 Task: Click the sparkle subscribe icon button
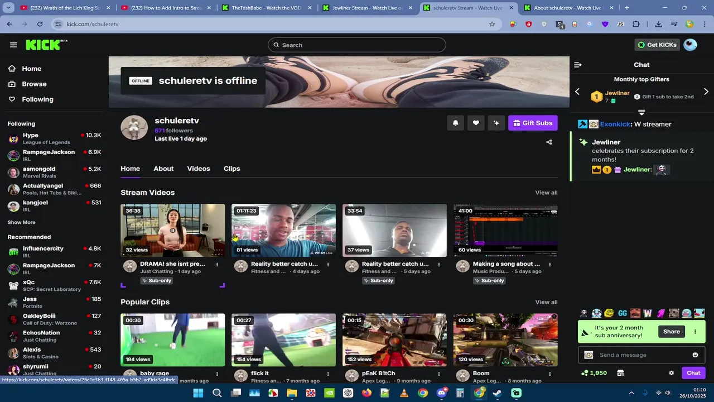pyautogui.click(x=496, y=123)
